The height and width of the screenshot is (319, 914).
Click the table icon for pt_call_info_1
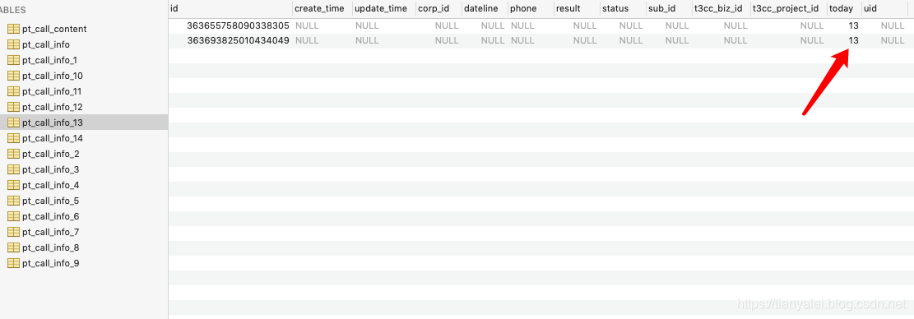point(13,61)
